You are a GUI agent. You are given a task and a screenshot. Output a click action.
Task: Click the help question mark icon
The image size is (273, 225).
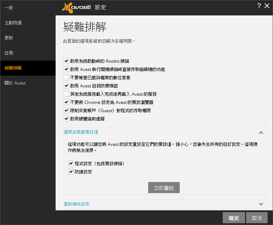tap(259, 6)
